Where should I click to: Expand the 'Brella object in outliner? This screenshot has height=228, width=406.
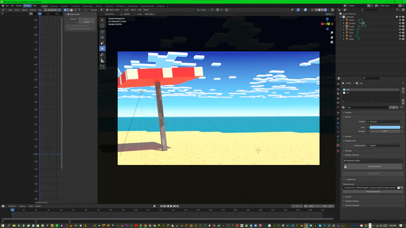pos(344,20)
